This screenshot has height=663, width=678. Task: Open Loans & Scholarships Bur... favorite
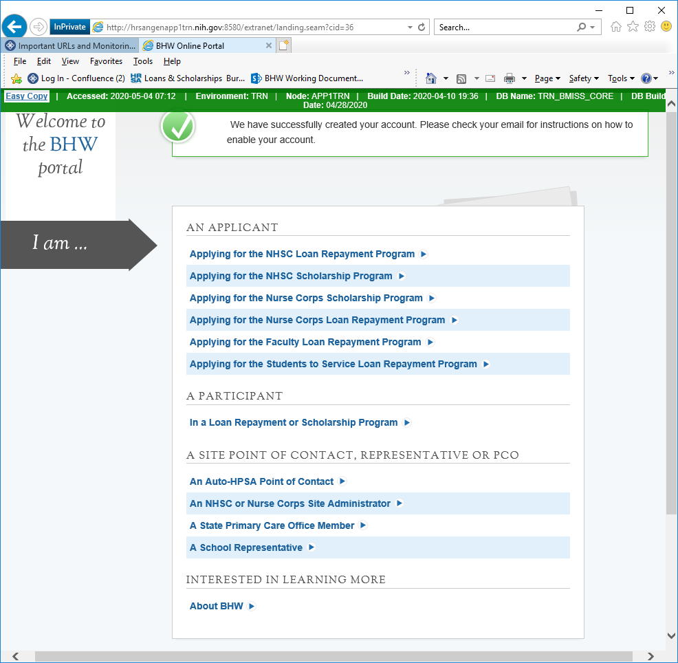[x=188, y=78]
